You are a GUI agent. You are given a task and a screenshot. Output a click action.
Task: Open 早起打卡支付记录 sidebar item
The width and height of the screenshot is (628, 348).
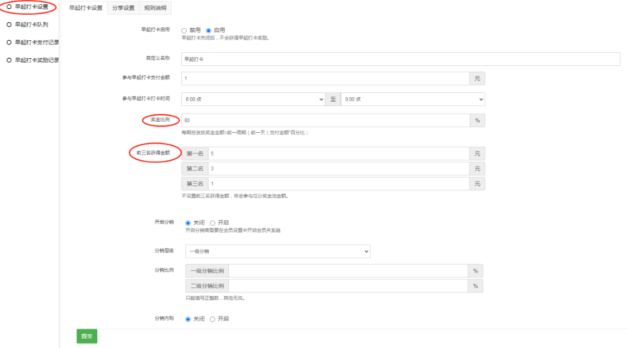pos(33,42)
